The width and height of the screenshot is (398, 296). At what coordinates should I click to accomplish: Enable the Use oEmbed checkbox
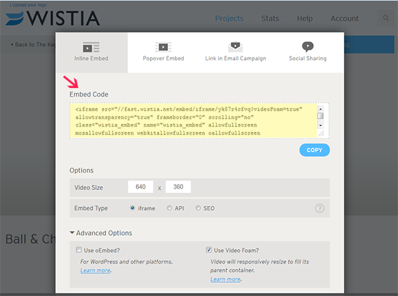pos(79,250)
